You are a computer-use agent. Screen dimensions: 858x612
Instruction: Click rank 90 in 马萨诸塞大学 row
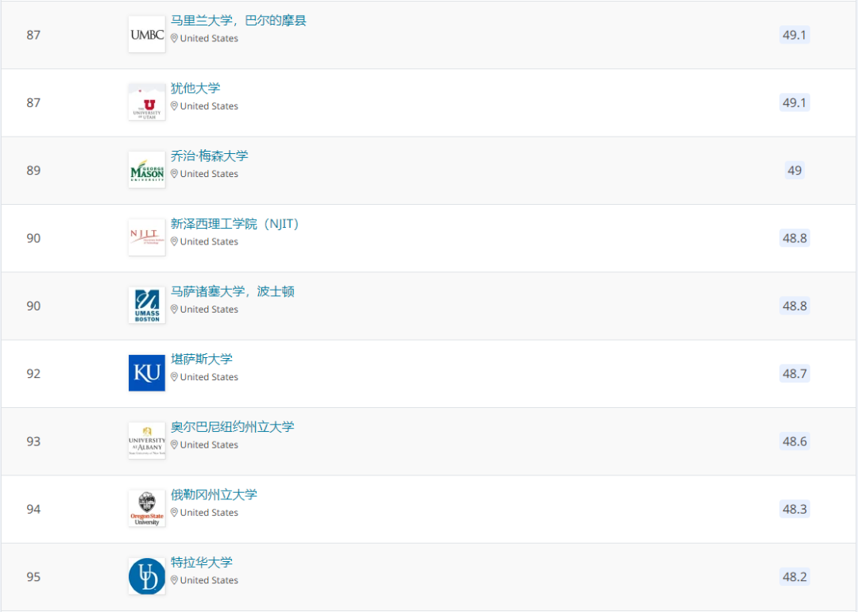coord(33,306)
